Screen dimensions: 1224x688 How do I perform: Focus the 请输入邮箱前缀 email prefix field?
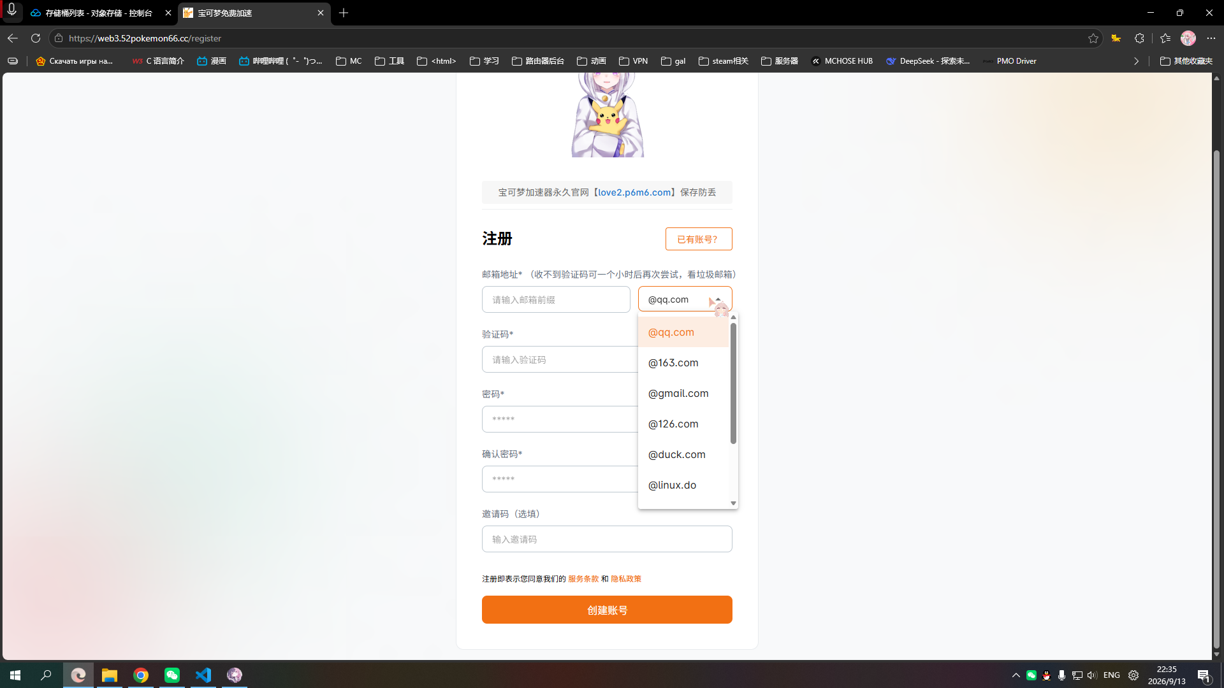[x=555, y=299]
